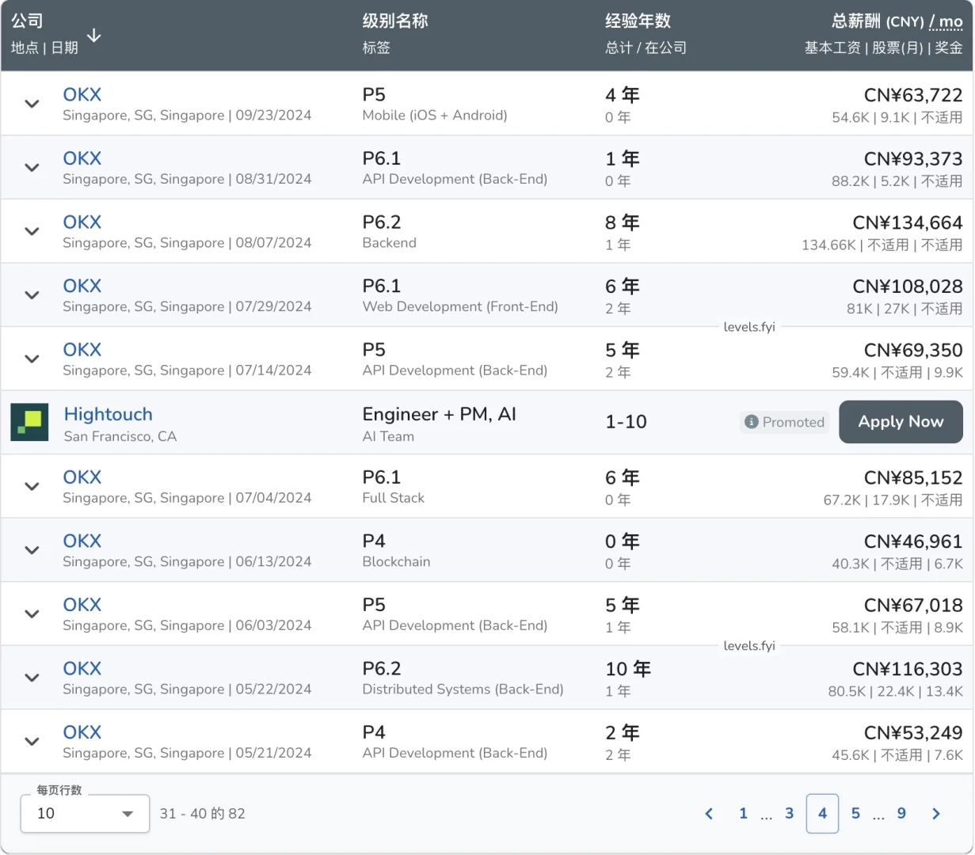Open the rows-per-page dropdown showing 10
Image resolution: width=975 pixels, height=855 pixels.
pos(85,813)
